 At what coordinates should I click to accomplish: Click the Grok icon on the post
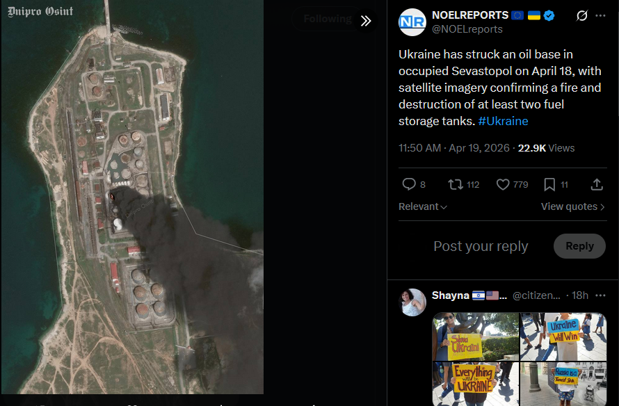(581, 15)
